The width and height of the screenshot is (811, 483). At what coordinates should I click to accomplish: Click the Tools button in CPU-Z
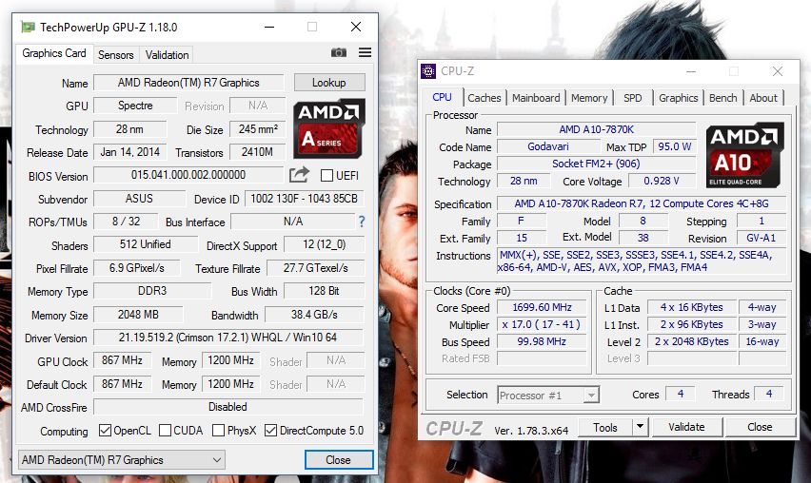point(605,427)
